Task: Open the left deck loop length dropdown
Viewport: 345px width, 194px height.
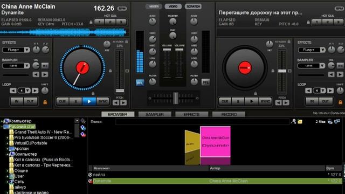Action: 27,91
